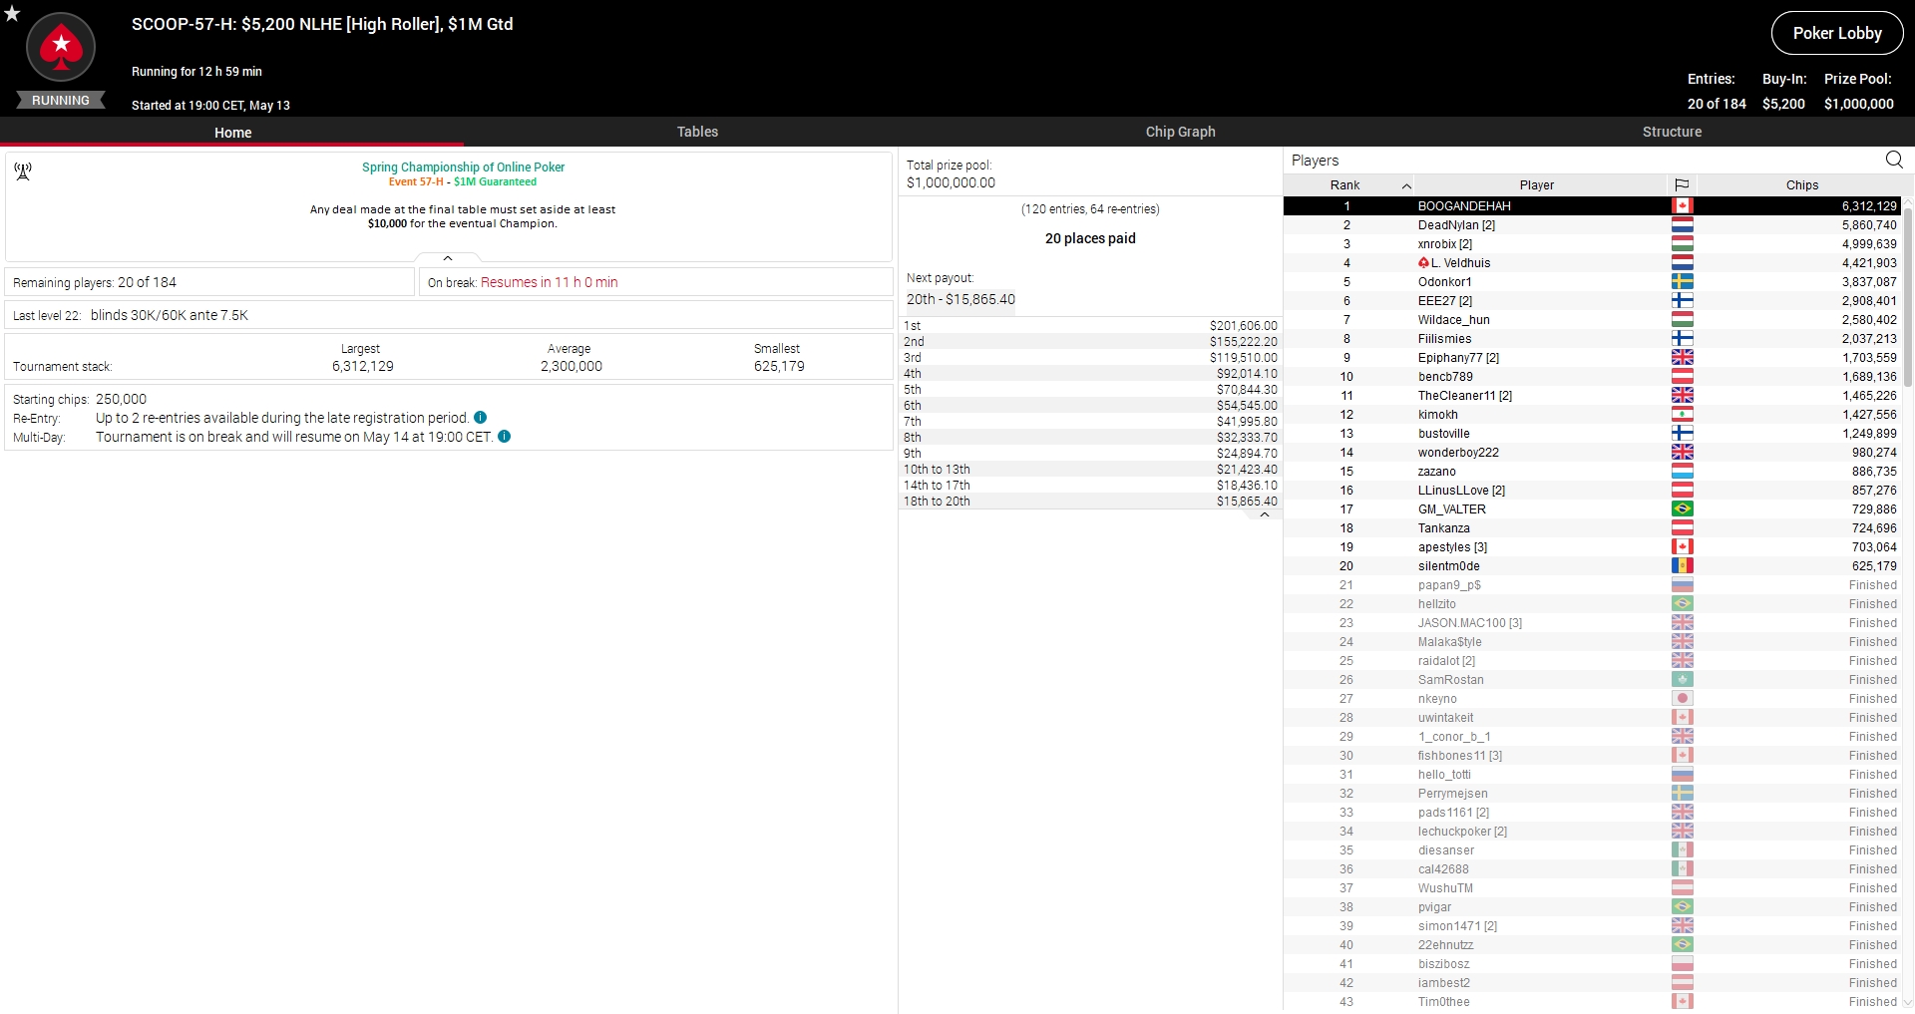
Task: Open the player search magnifier
Action: (x=1893, y=160)
